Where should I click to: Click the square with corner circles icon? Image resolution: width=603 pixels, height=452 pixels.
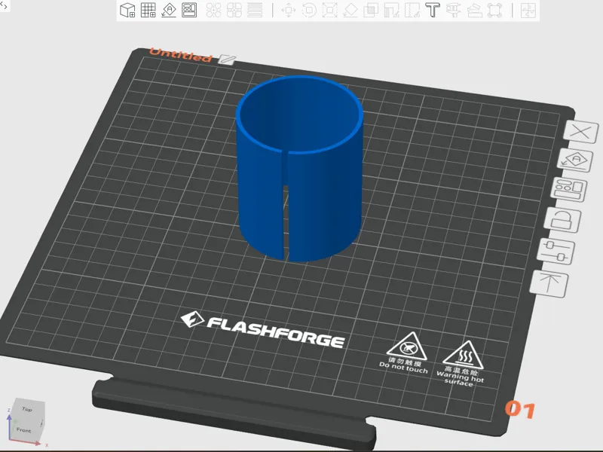tap(495, 10)
